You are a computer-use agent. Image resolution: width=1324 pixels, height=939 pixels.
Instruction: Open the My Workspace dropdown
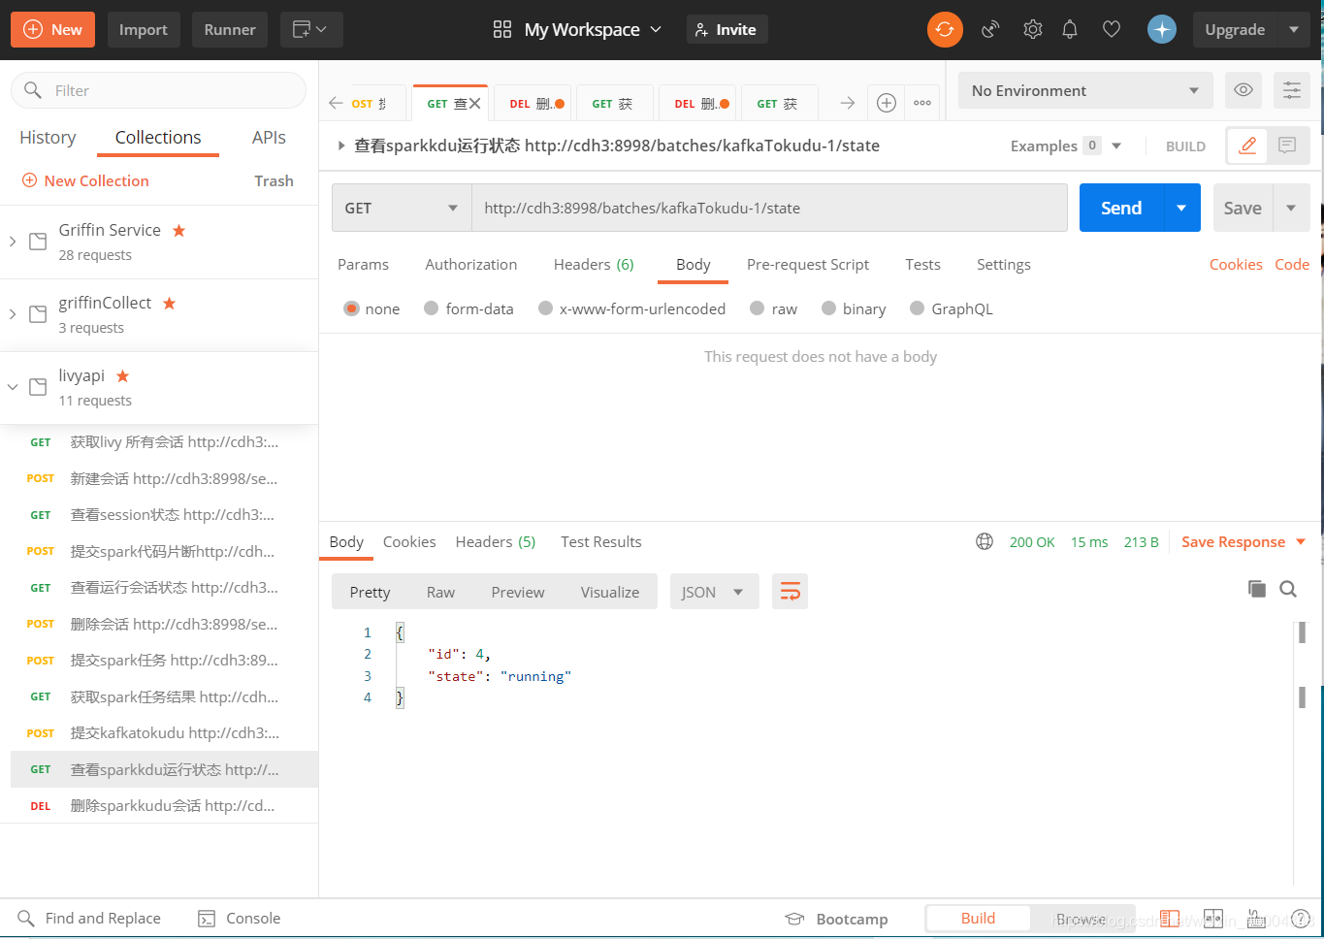(577, 30)
